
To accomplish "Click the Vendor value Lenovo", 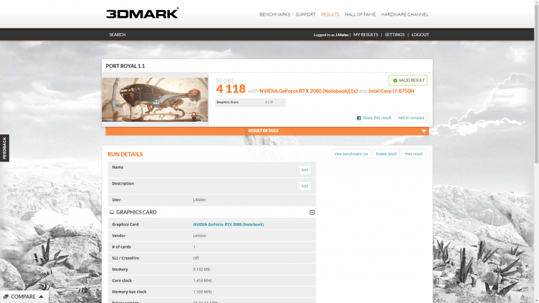I will tap(199, 236).
